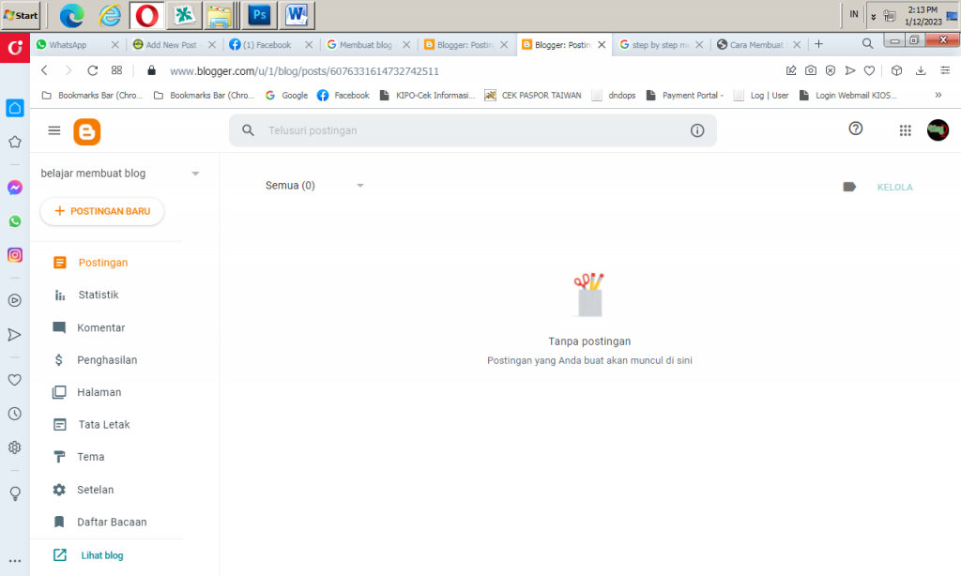Open the Help question mark icon
Image resolution: width=961 pixels, height=576 pixels.
[855, 129]
